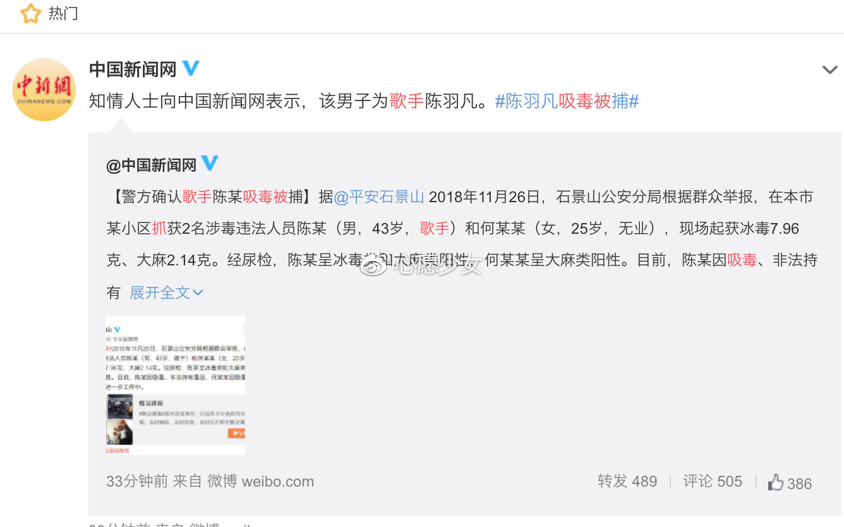Open the top 中国新闻网 account name
The height and width of the screenshot is (527, 844).
coord(133,69)
